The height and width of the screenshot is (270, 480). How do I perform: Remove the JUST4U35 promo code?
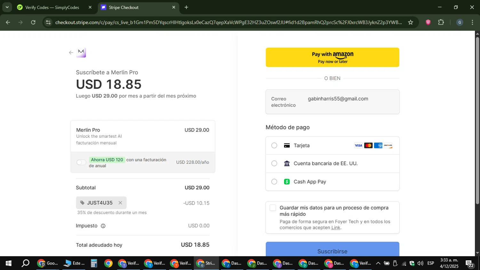[120, 203]
